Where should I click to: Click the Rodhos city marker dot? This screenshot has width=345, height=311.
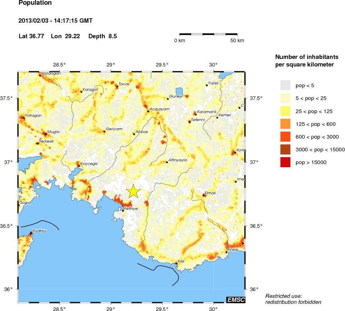[31, 233]
